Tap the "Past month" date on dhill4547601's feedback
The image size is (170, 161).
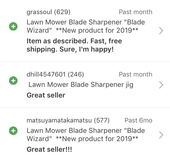tap(135, 74)
